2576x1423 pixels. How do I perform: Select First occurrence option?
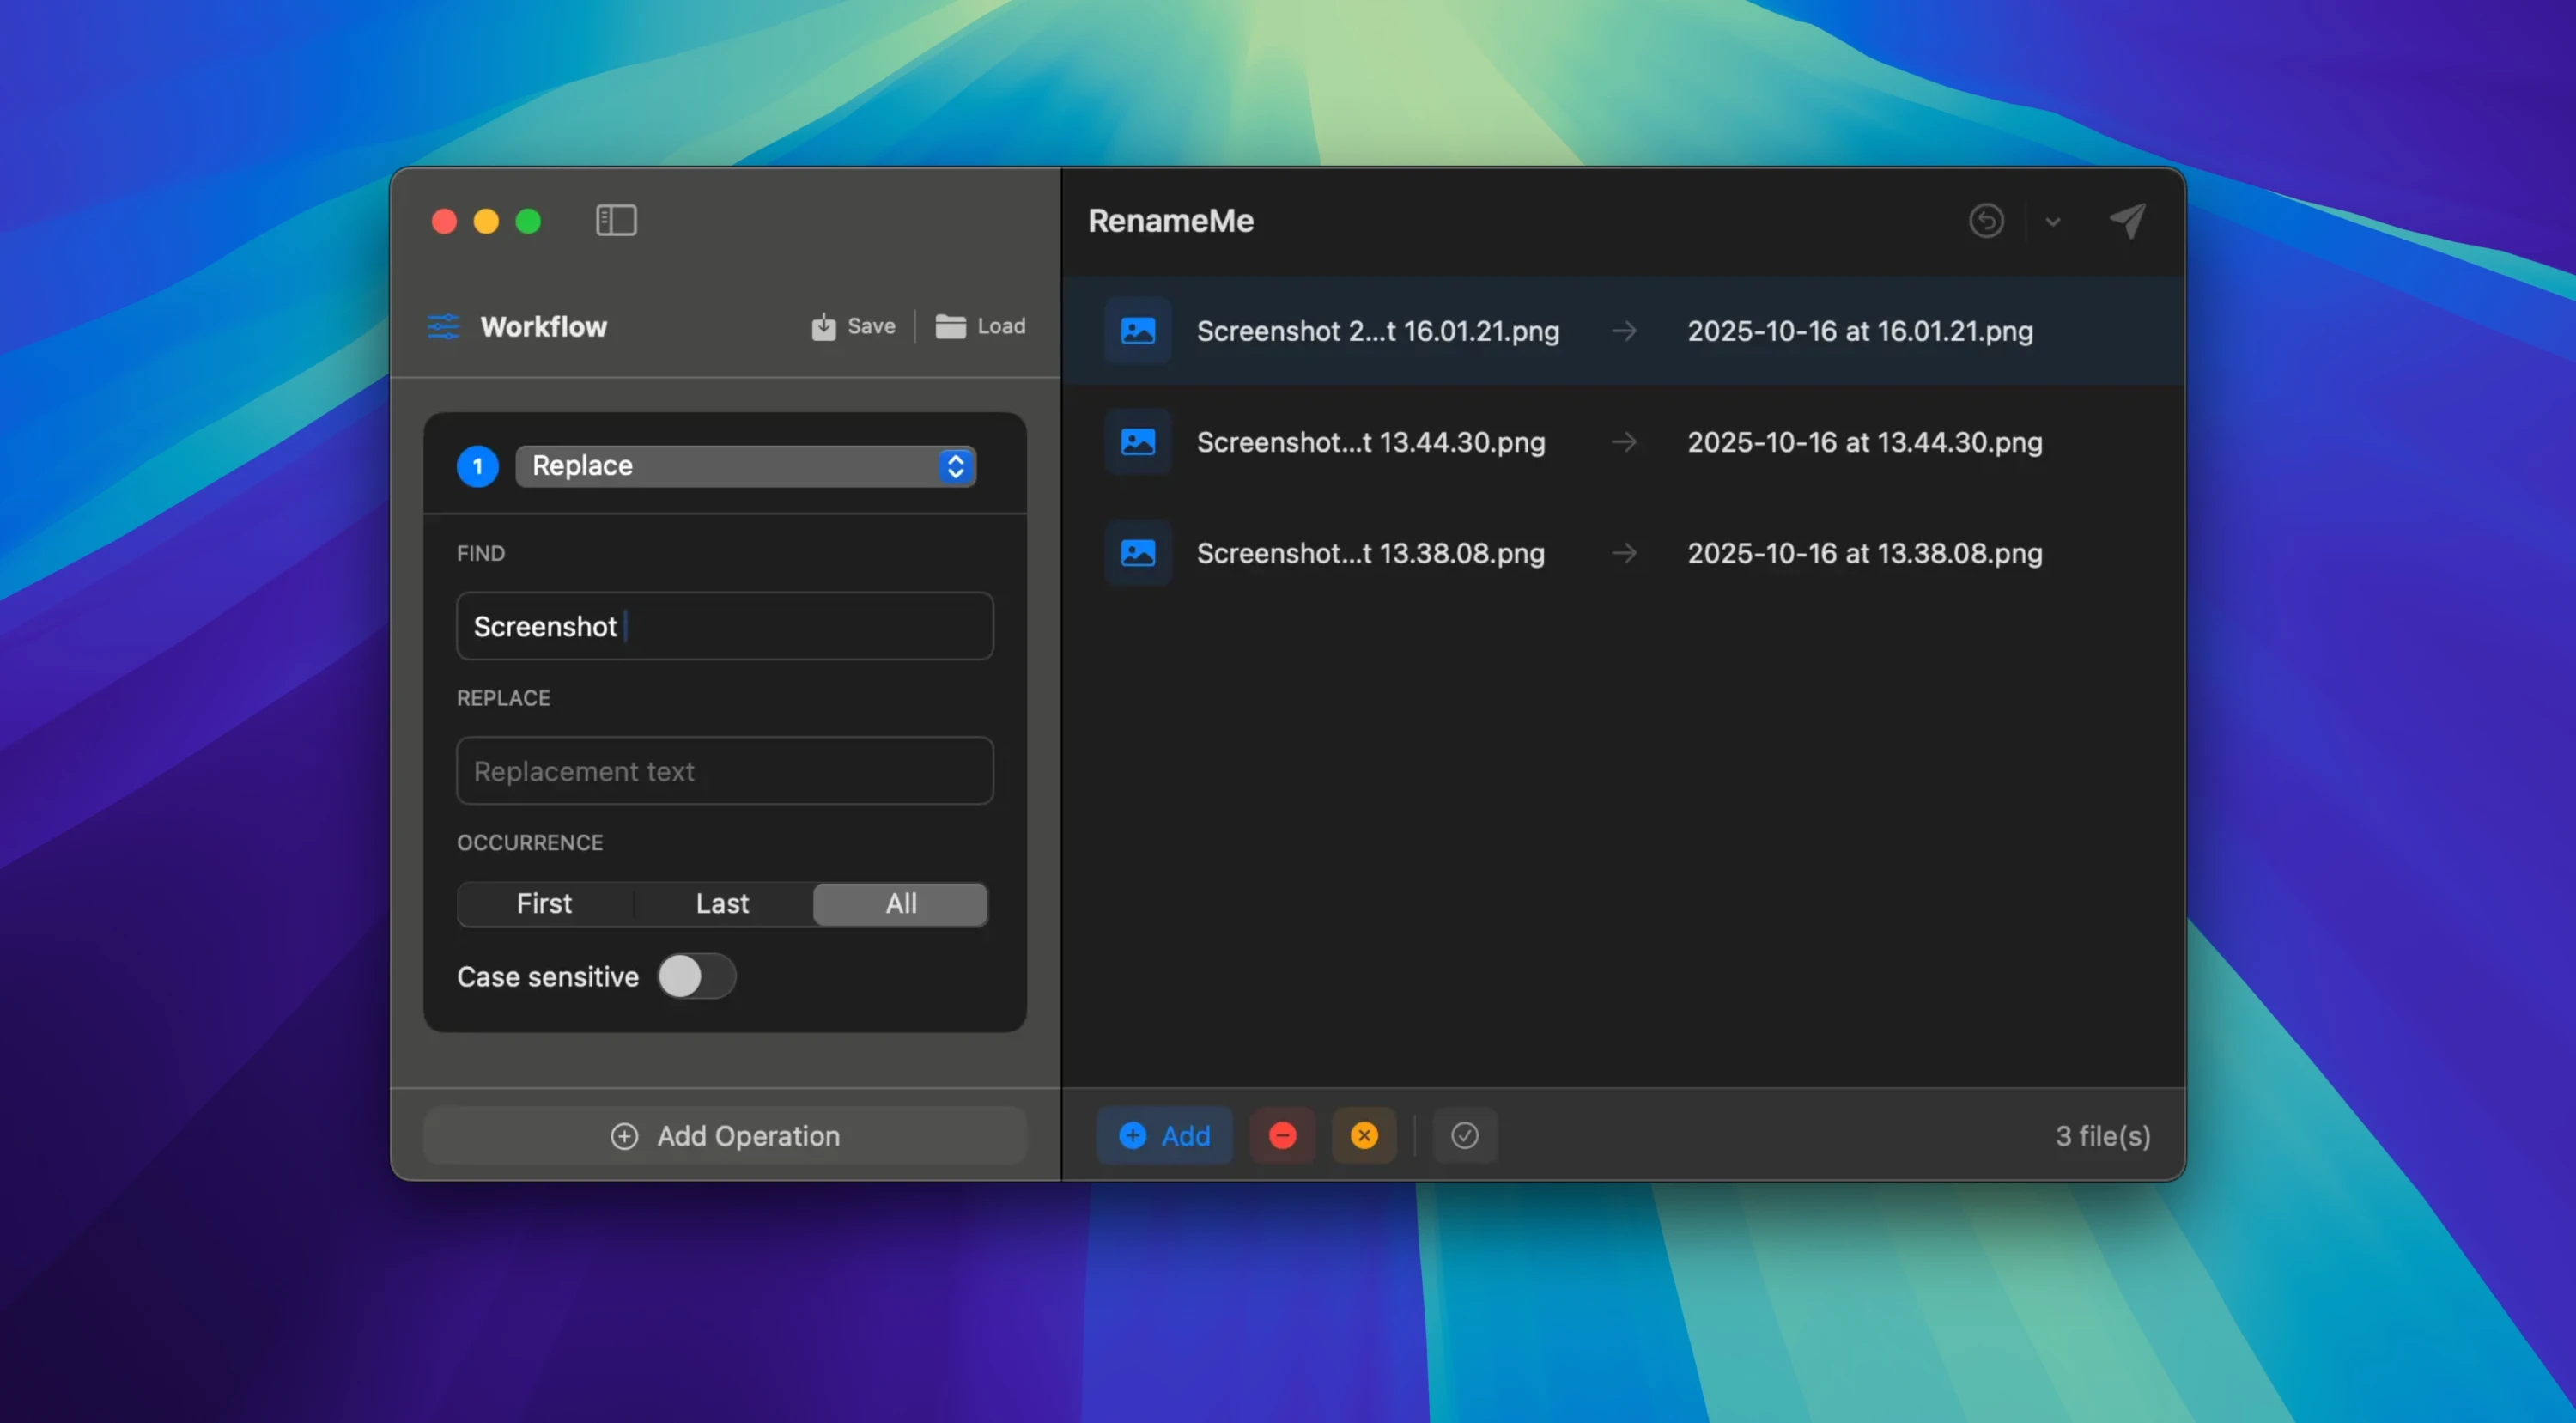click(x=544, y=903)
